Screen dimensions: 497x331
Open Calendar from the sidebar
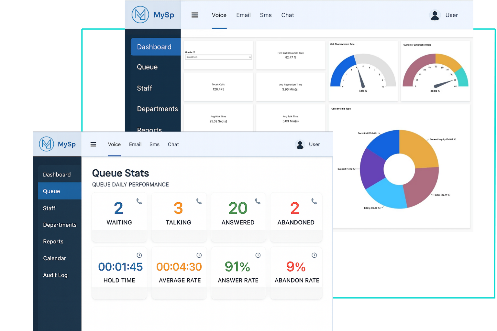54,258
